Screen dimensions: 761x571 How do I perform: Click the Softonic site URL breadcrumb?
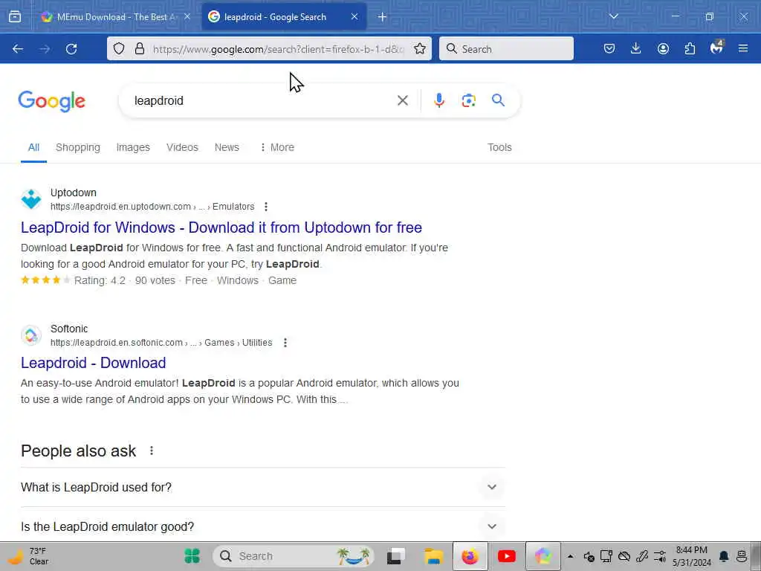click(x=161, y=343)
